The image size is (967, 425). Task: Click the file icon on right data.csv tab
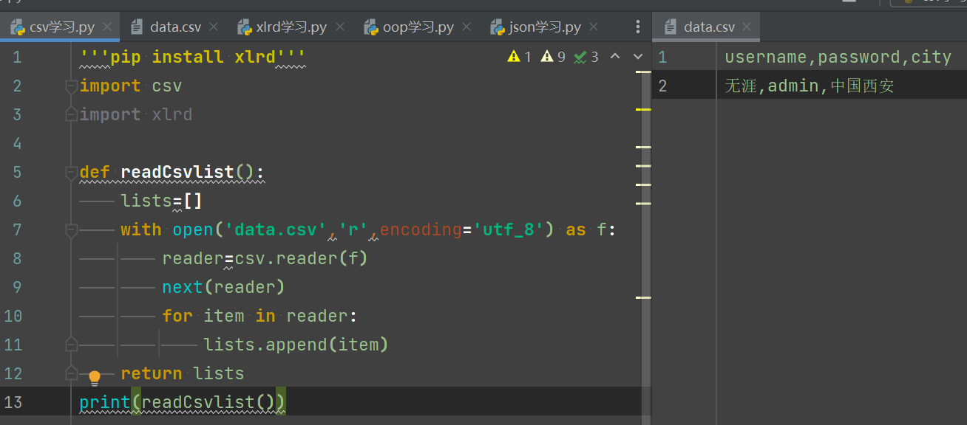click(671, 27)
